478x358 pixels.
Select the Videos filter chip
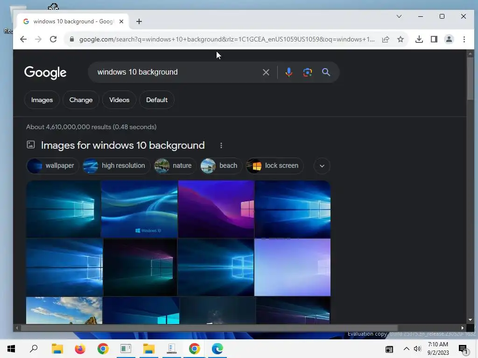119,100
